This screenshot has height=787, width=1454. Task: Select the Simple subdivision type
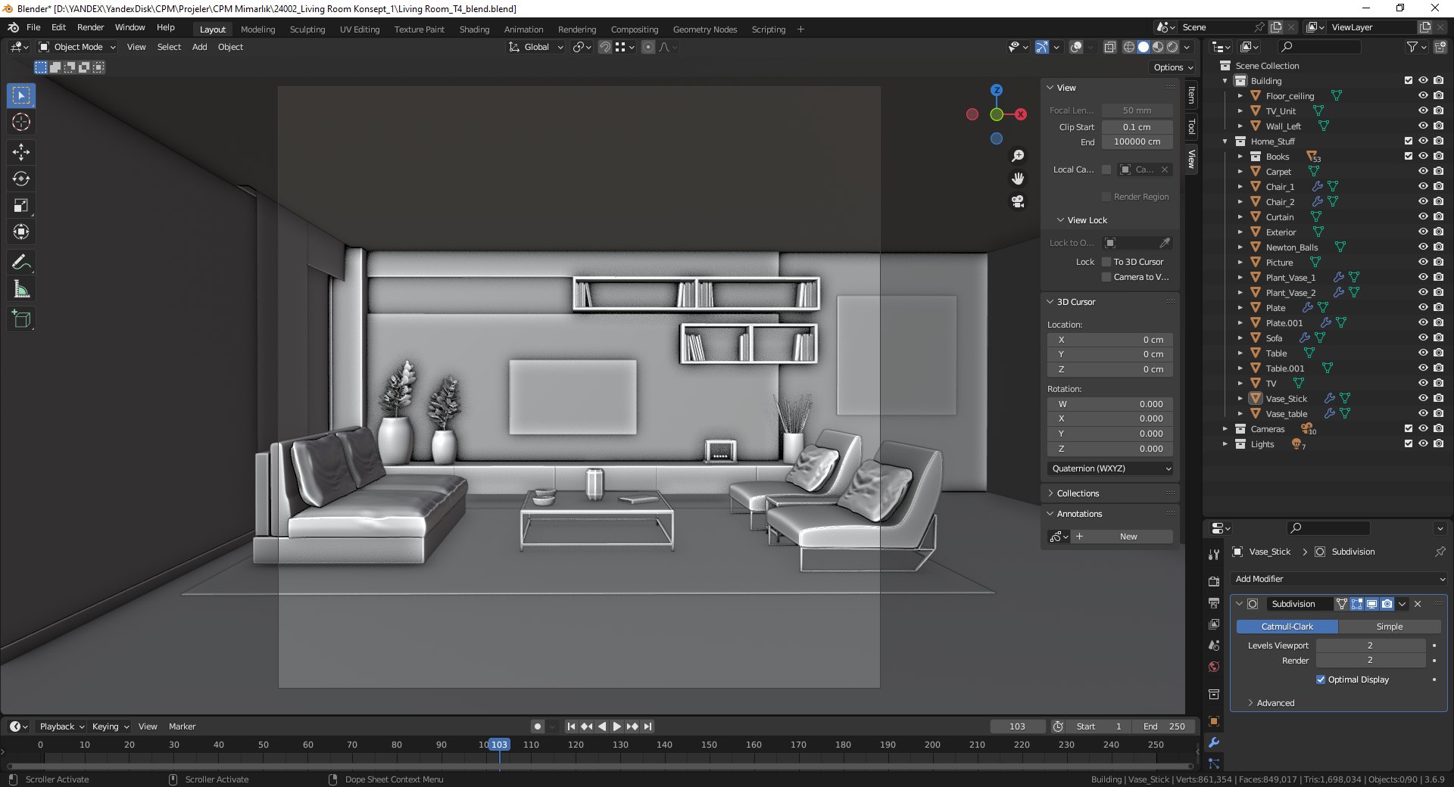pos(1389,627)
